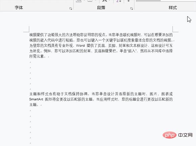
Task: Click the 字体 group label
Action: [19, 8]
